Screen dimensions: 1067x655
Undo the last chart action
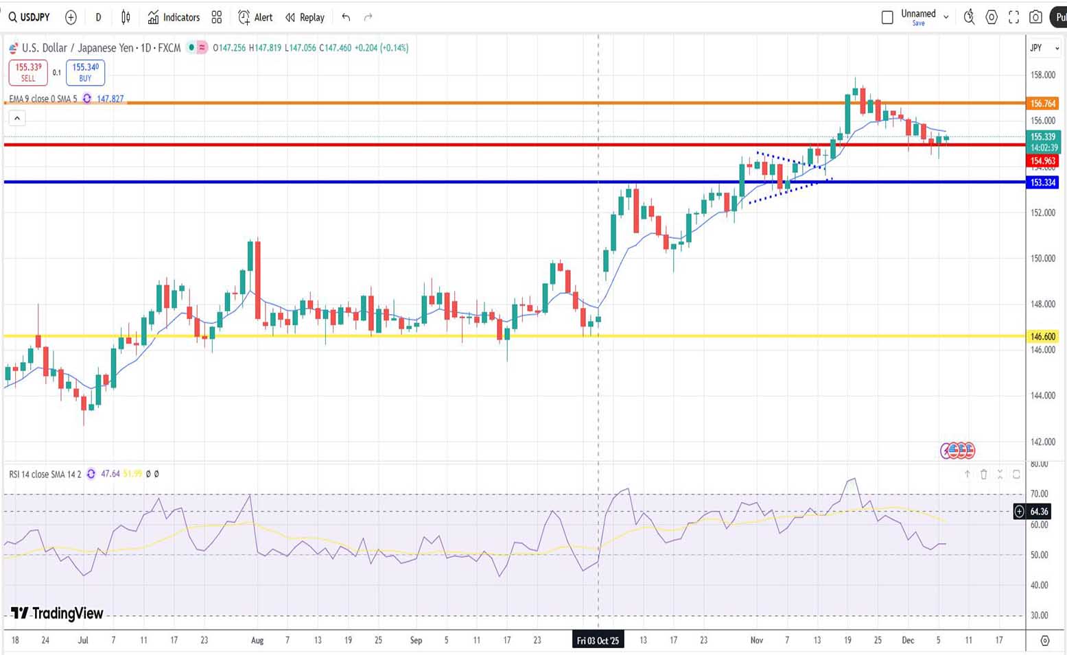(x=346, y=17)
